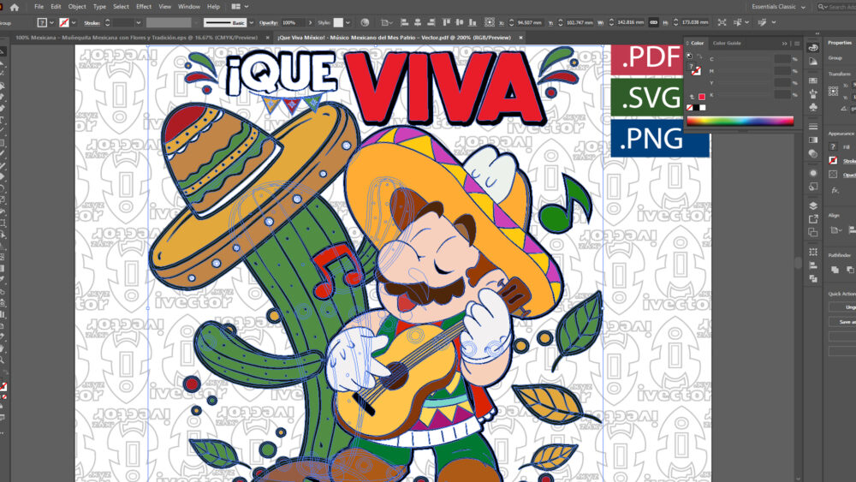Click Unite shape mode in Pathfinder section

click(x=835, y=269)
